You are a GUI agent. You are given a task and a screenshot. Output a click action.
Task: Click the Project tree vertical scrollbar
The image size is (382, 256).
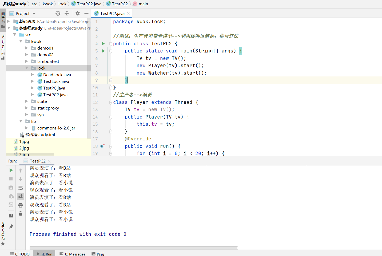(89, 79)
